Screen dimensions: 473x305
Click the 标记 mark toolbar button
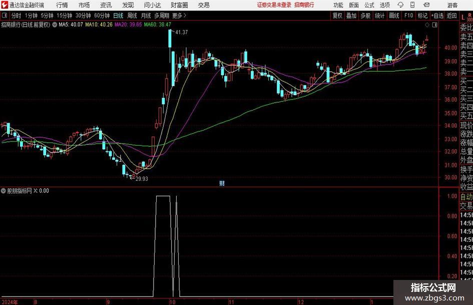coord(422,16)
